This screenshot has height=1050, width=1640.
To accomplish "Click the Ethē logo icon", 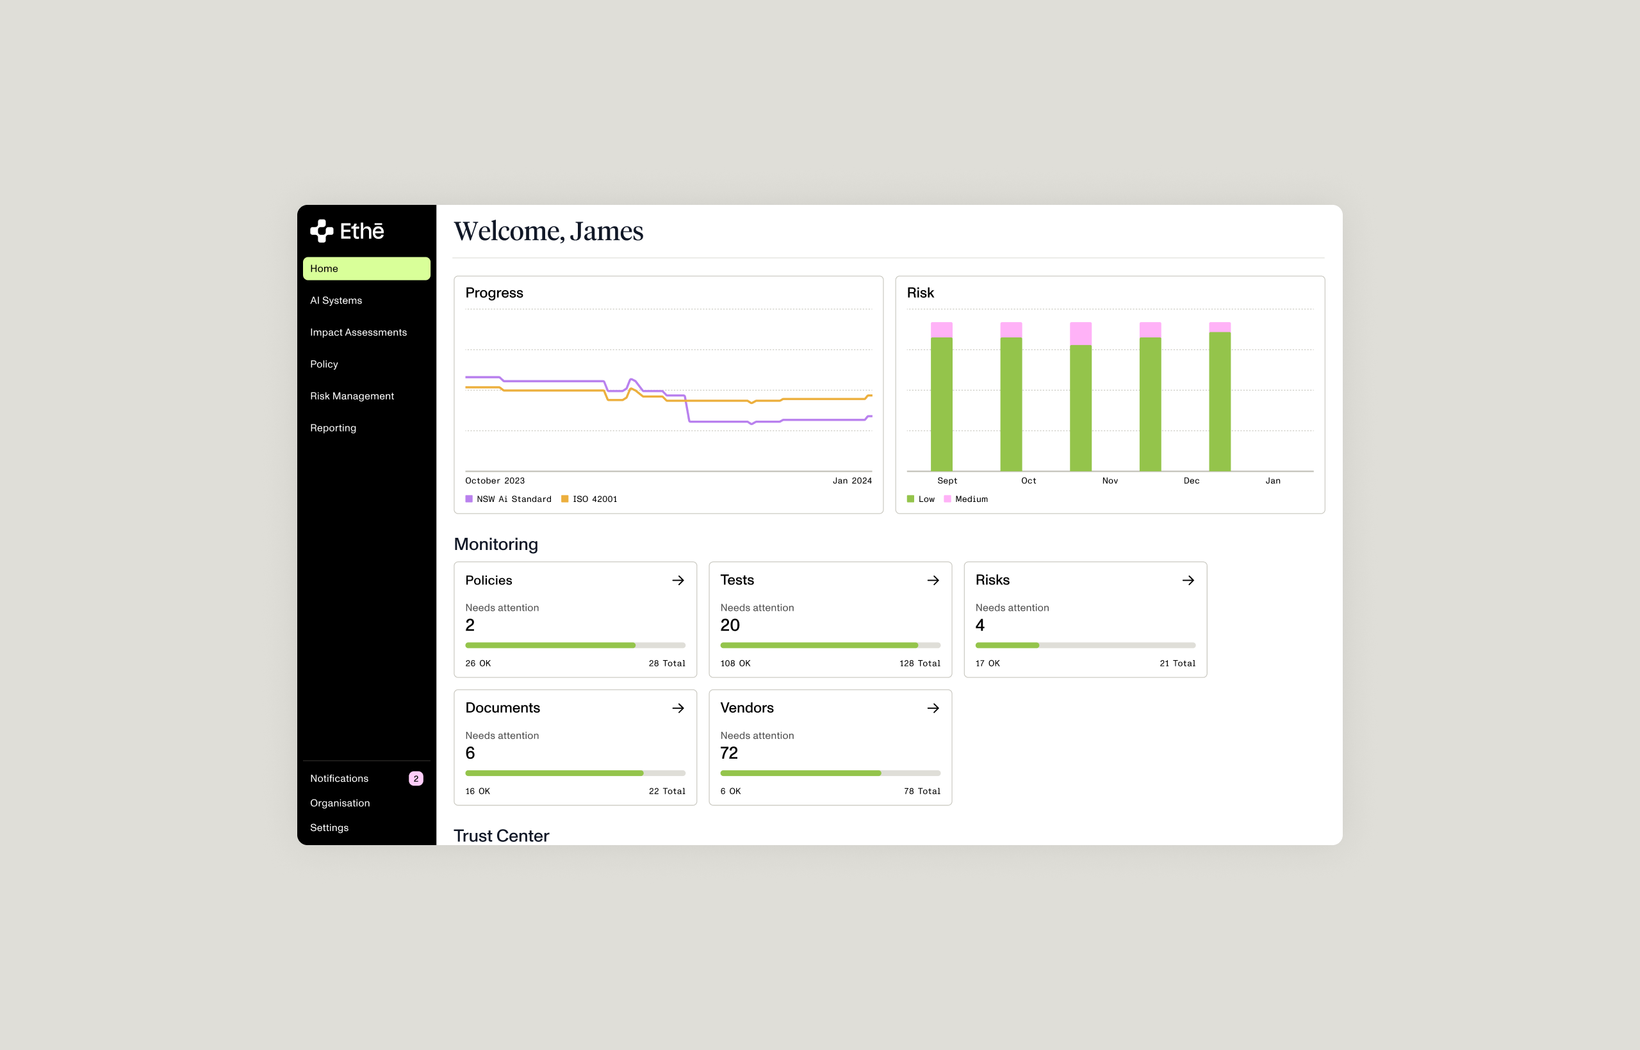I will (x=322, y=231).
